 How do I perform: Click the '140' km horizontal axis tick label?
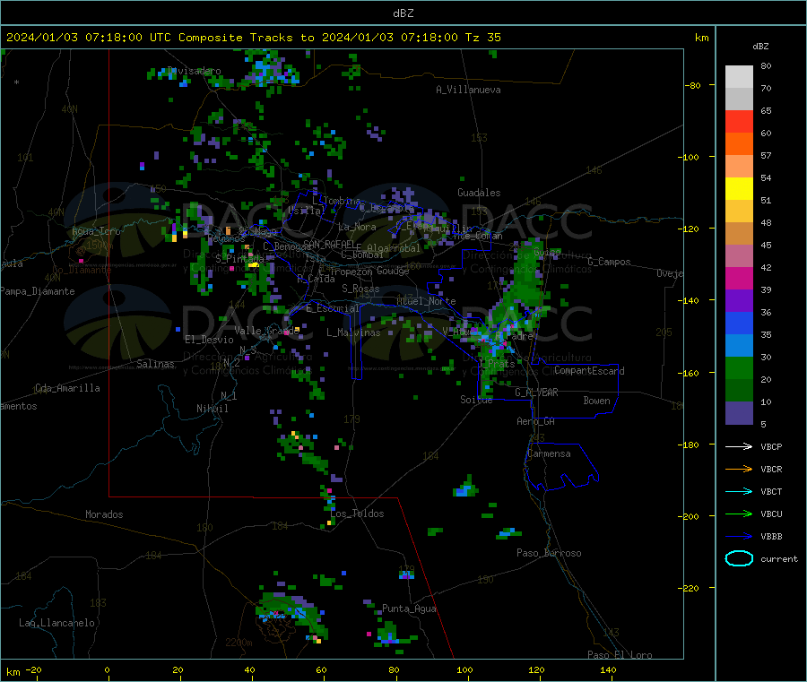pos(608,670)
